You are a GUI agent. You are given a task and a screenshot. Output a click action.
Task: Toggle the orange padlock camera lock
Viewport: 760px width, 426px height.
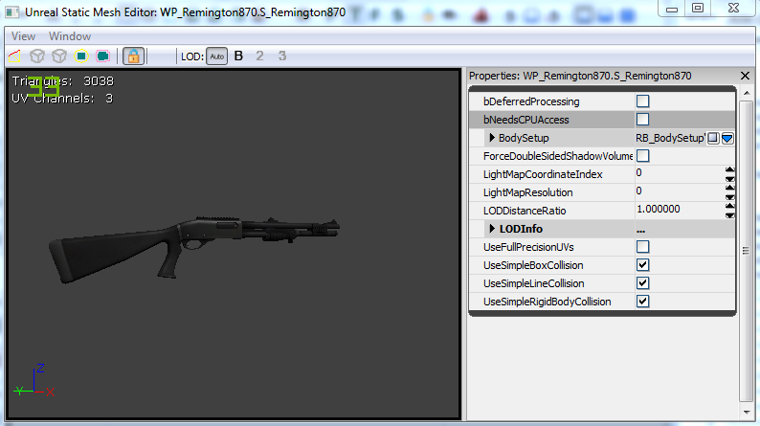click(133, 56)
